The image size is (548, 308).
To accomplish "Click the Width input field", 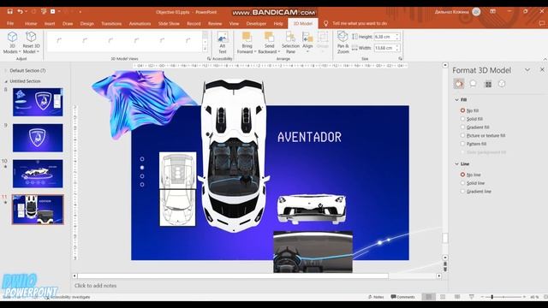I will click(x=384, y=48).
